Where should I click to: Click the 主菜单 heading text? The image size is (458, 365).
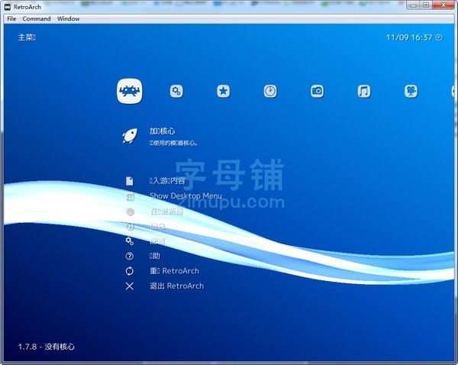[x=27, y=37]
